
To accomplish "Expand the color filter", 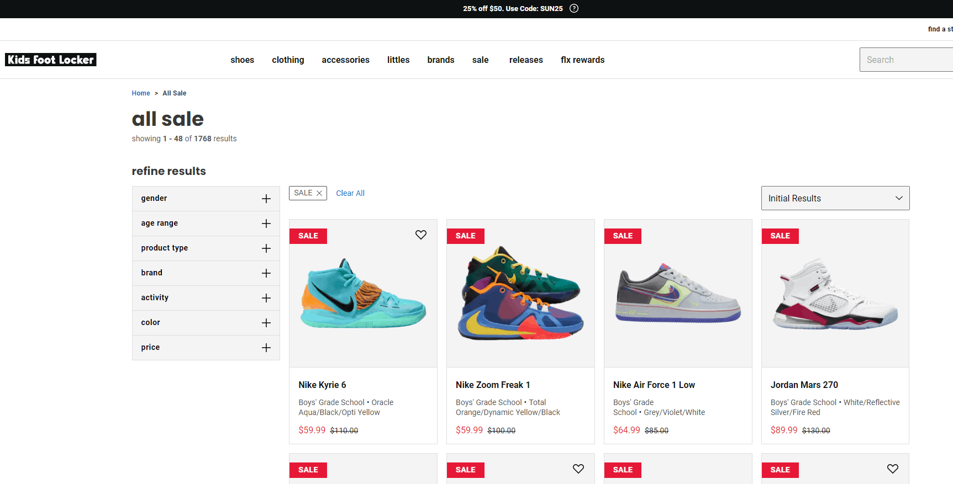I will [206, 323].
